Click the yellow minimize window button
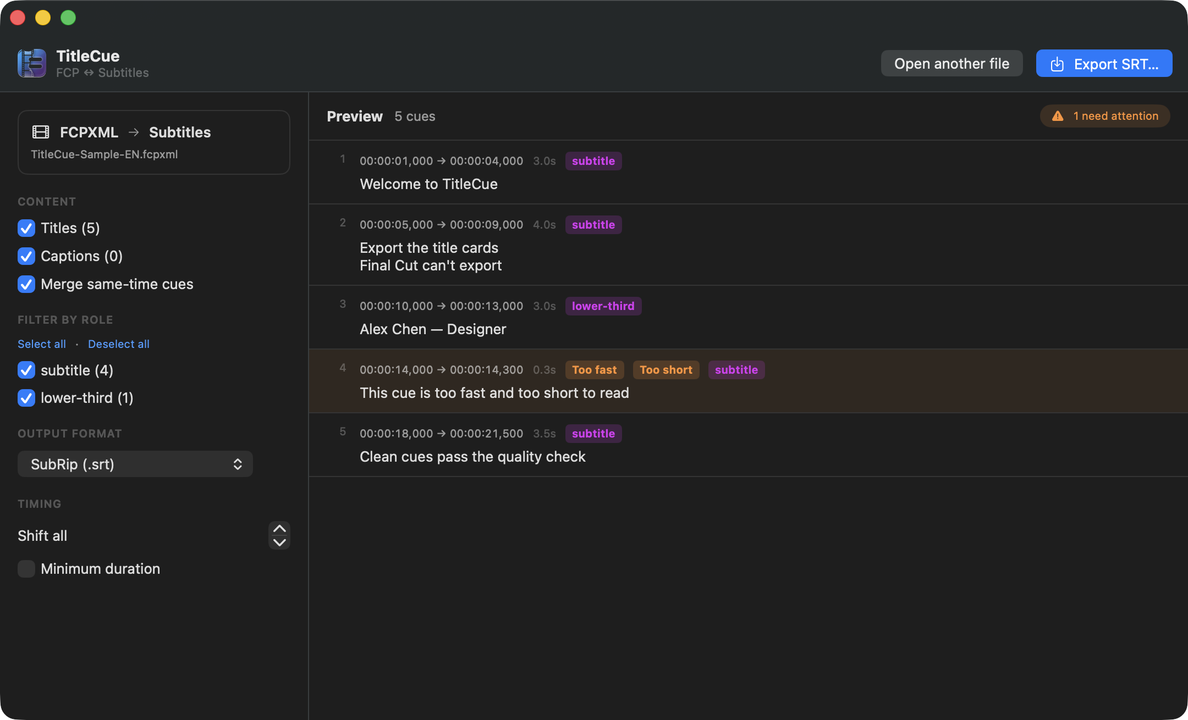 point(43,18)
